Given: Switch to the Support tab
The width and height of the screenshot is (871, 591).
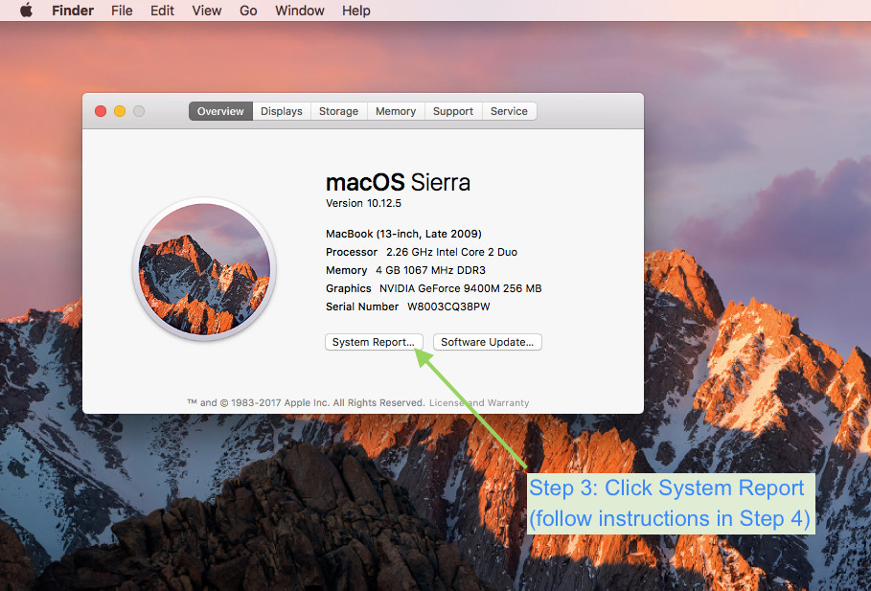Looking at the screenshot, I should 453,111.
